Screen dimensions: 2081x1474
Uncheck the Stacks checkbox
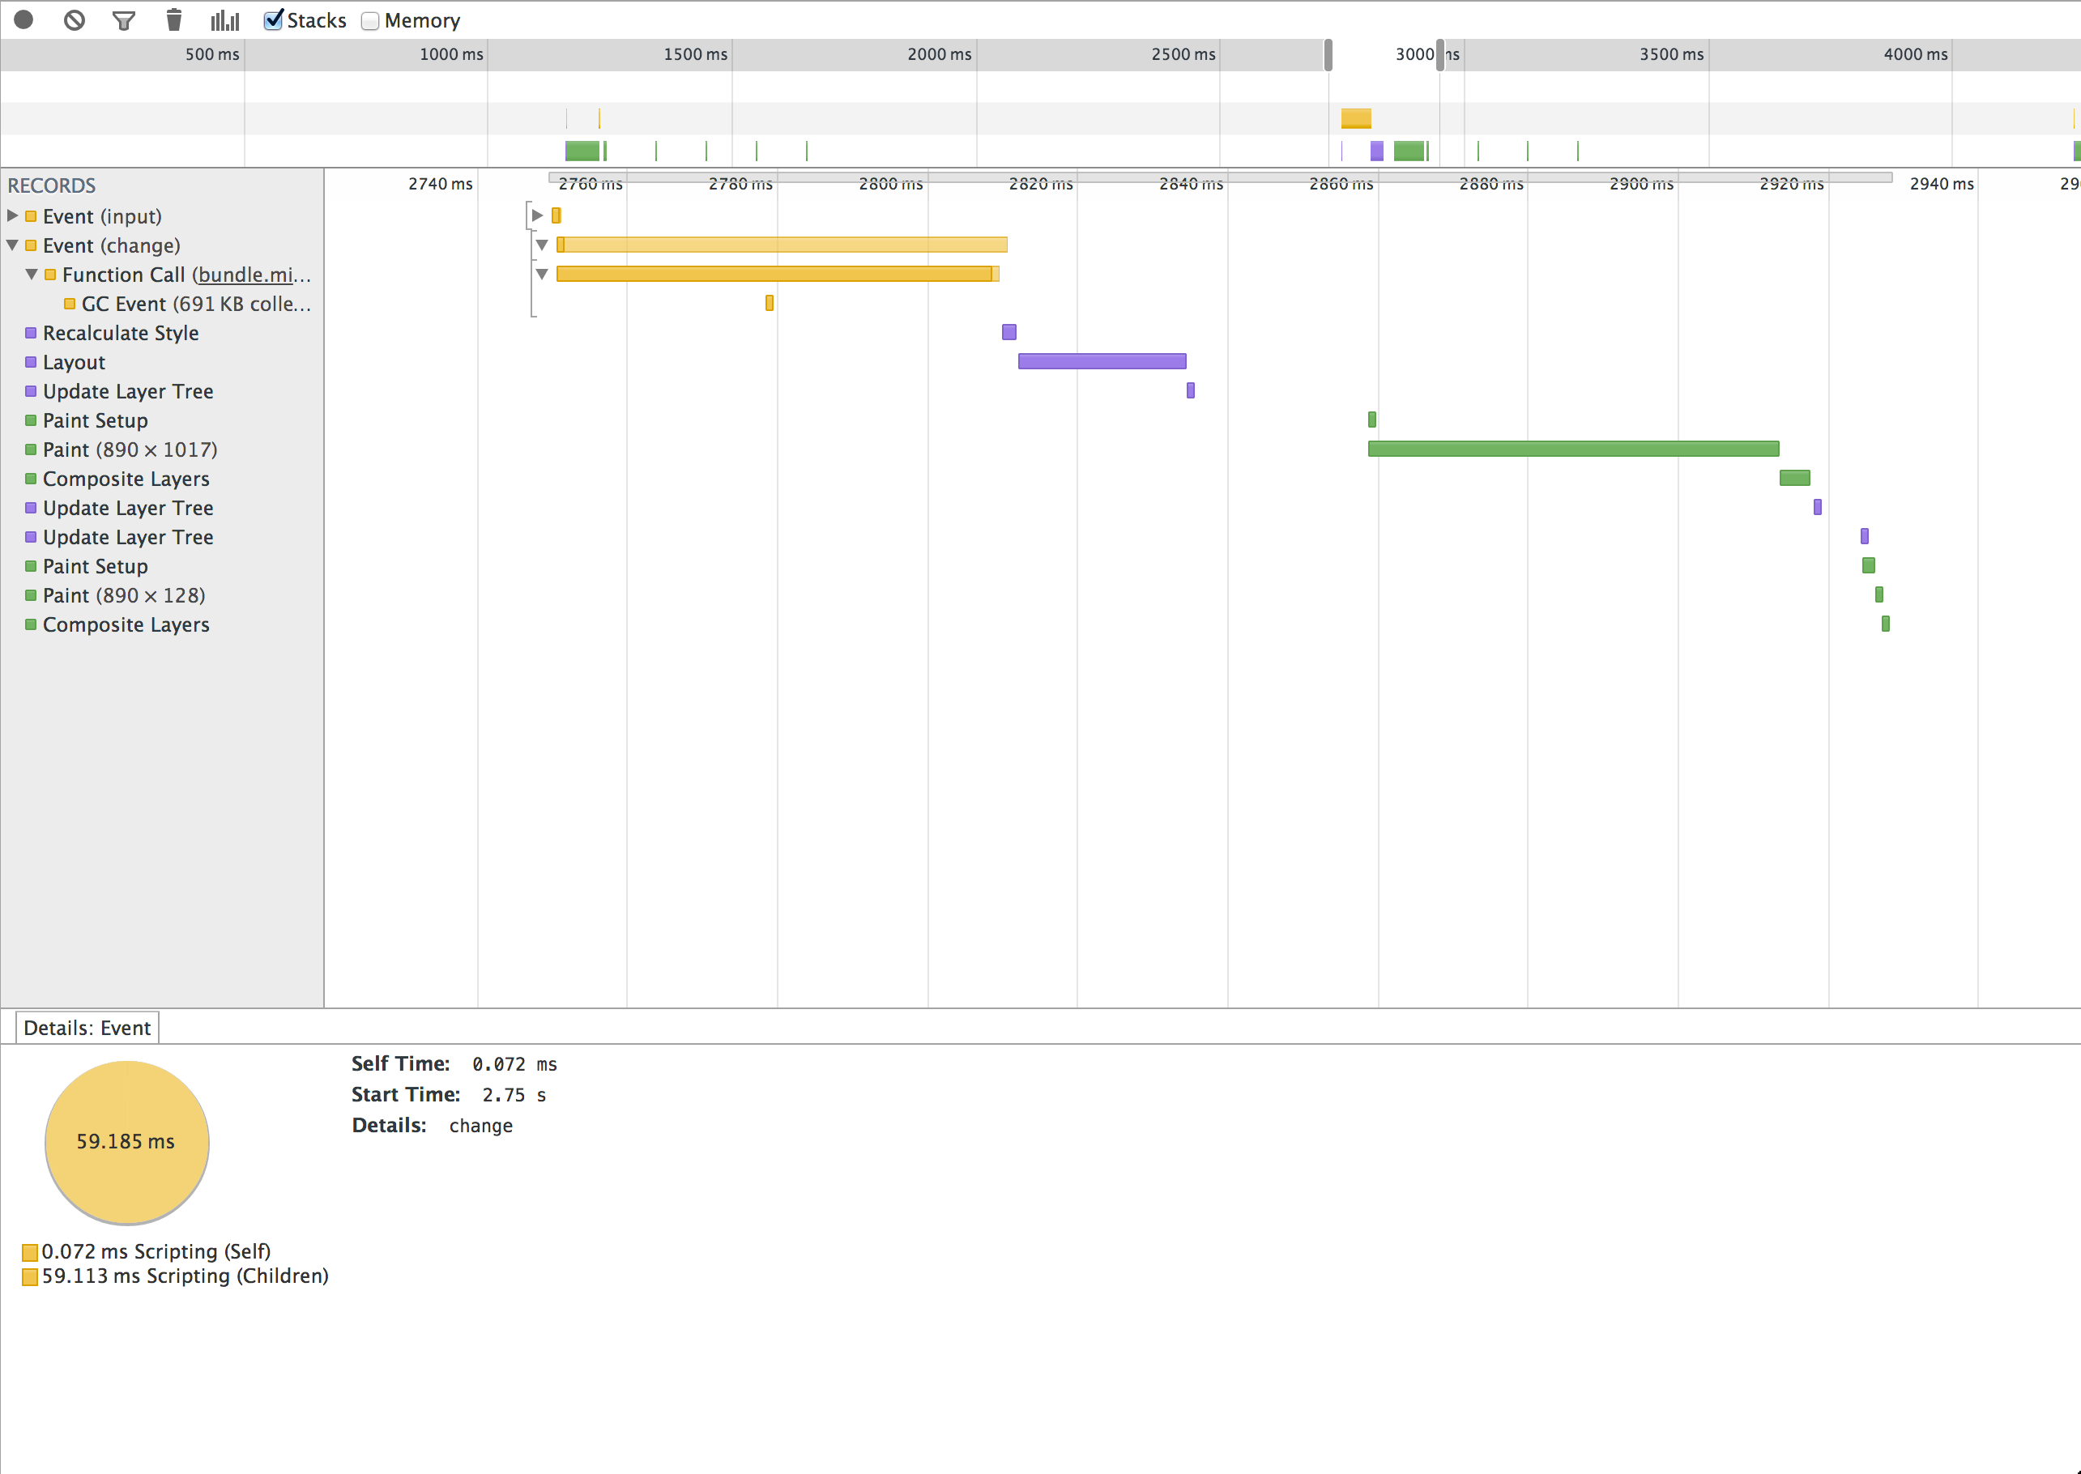coord(273,20)
